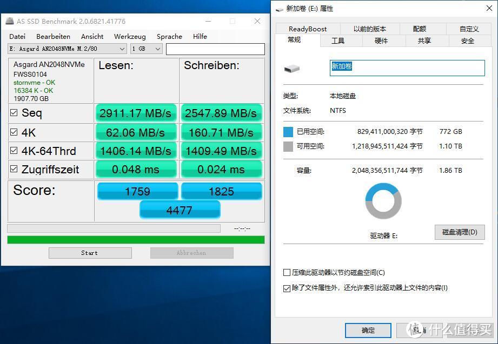Click Seq read result 2911.17 MB/s

click(x=136, y=113)
